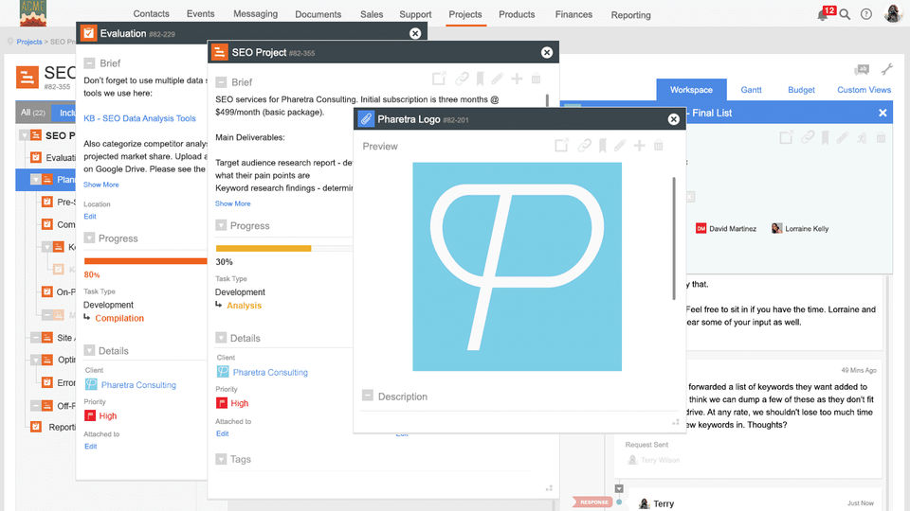Click the trash icon in Pharetra Logo panel
The height and width of the screenshot is (511, 910).
click(658, 146)
